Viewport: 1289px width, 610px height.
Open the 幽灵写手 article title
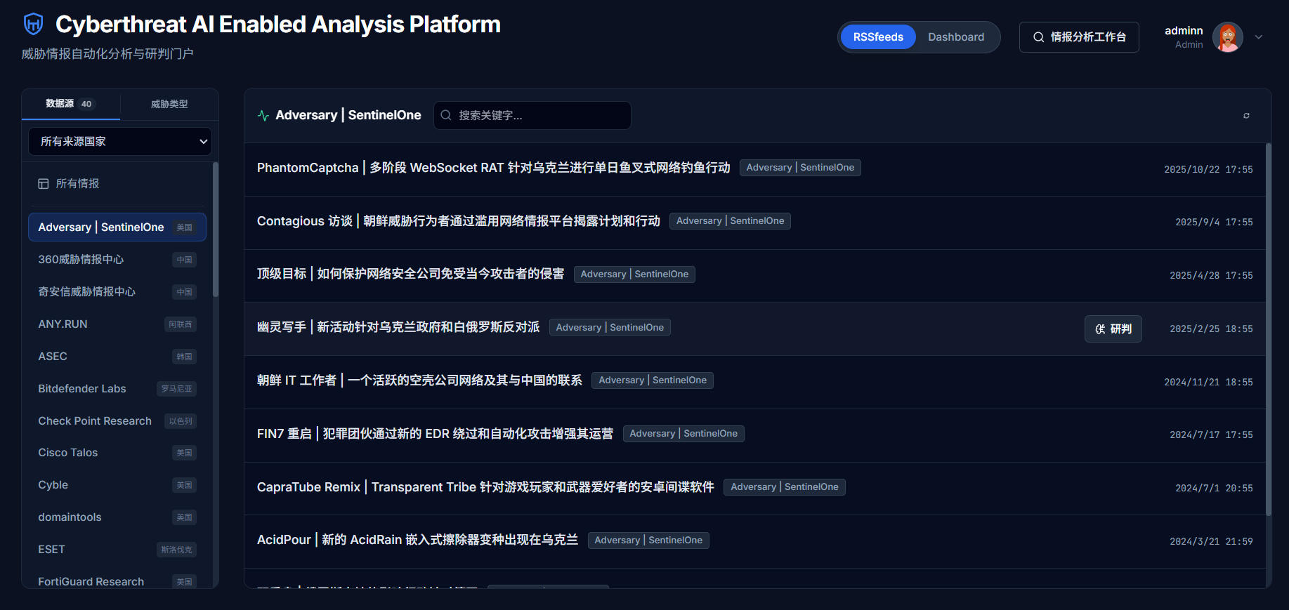pyautogui.click(x=398, y=327)
